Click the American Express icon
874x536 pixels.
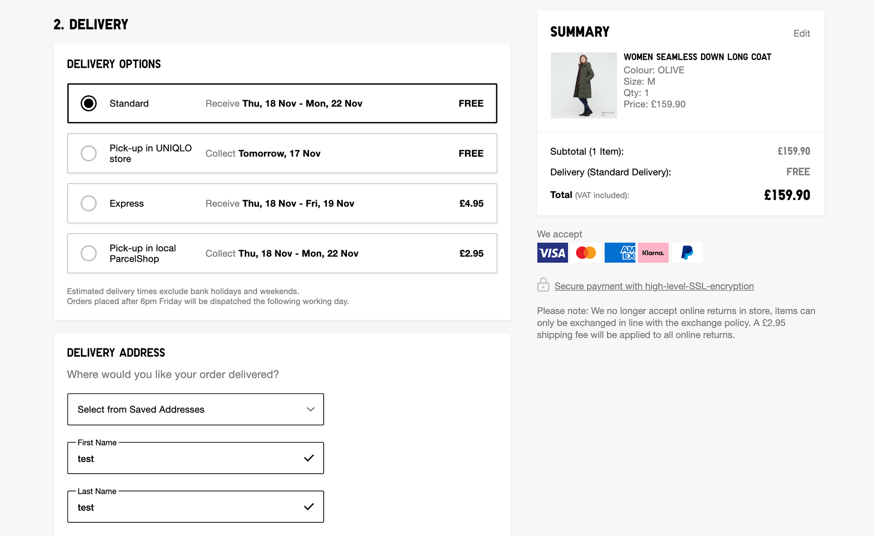620,253
